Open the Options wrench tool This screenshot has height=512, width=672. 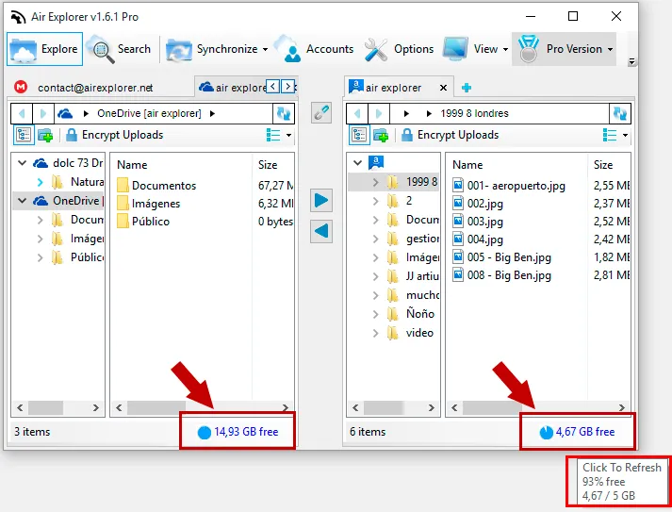click(x=399, y=49)
